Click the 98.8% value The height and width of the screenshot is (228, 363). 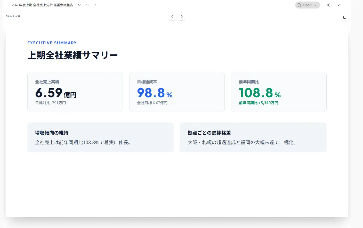pos(155,93)
